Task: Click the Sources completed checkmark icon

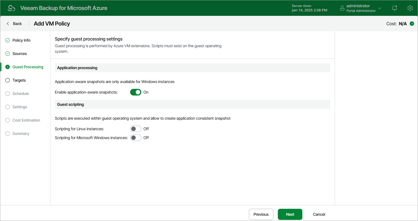Action: click(x=8, y=54)
